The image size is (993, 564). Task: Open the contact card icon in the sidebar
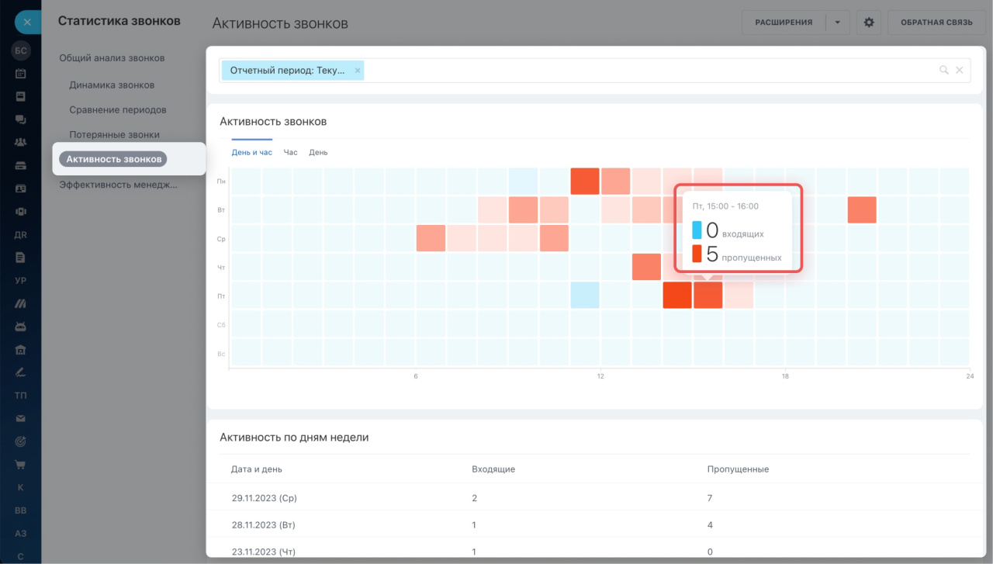[x=21, y=189]
